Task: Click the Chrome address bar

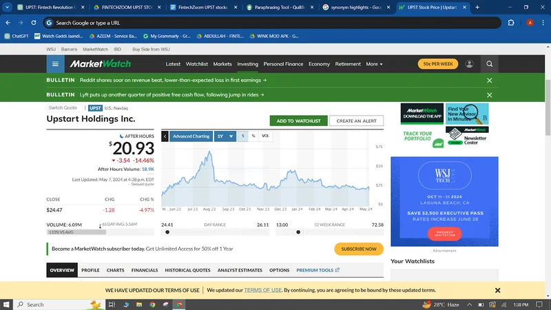Action: pyautogui.click(x=272, y=23)
